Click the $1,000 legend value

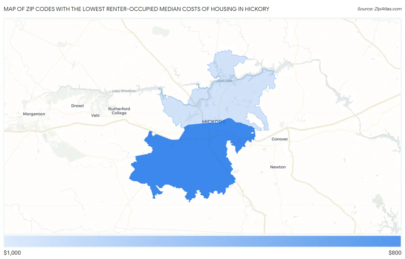coord(12,253)
